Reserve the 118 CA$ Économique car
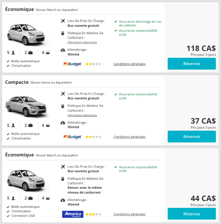The image size is (221, 224). [192, 64]
